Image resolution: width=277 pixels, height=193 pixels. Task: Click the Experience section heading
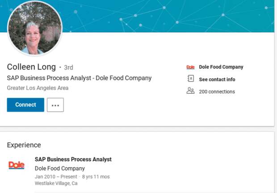[x=24, y=145]
